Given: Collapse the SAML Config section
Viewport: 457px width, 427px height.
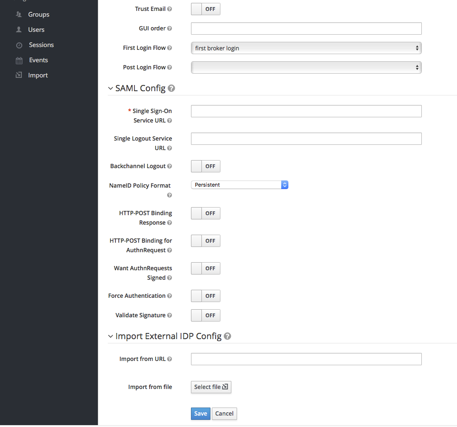Looking at the screenshot, I should (111, 88).
